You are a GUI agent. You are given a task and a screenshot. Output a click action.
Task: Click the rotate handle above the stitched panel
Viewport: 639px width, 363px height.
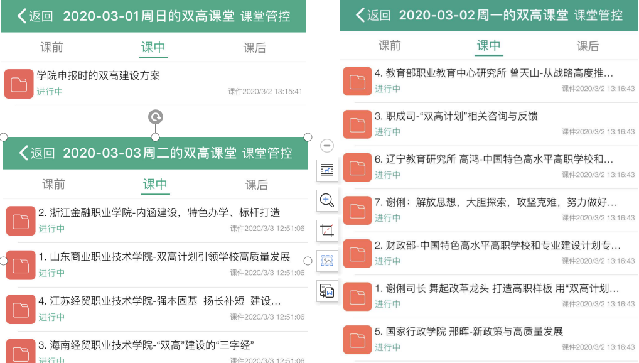[154, 117]
